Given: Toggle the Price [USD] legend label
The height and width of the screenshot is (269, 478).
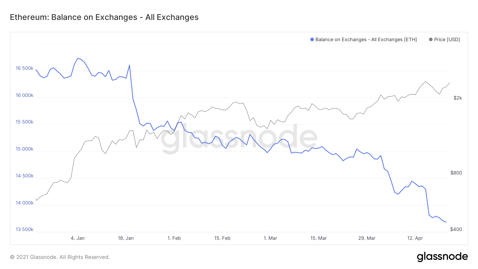Looking at the screenshot, I should click(447, 40).
